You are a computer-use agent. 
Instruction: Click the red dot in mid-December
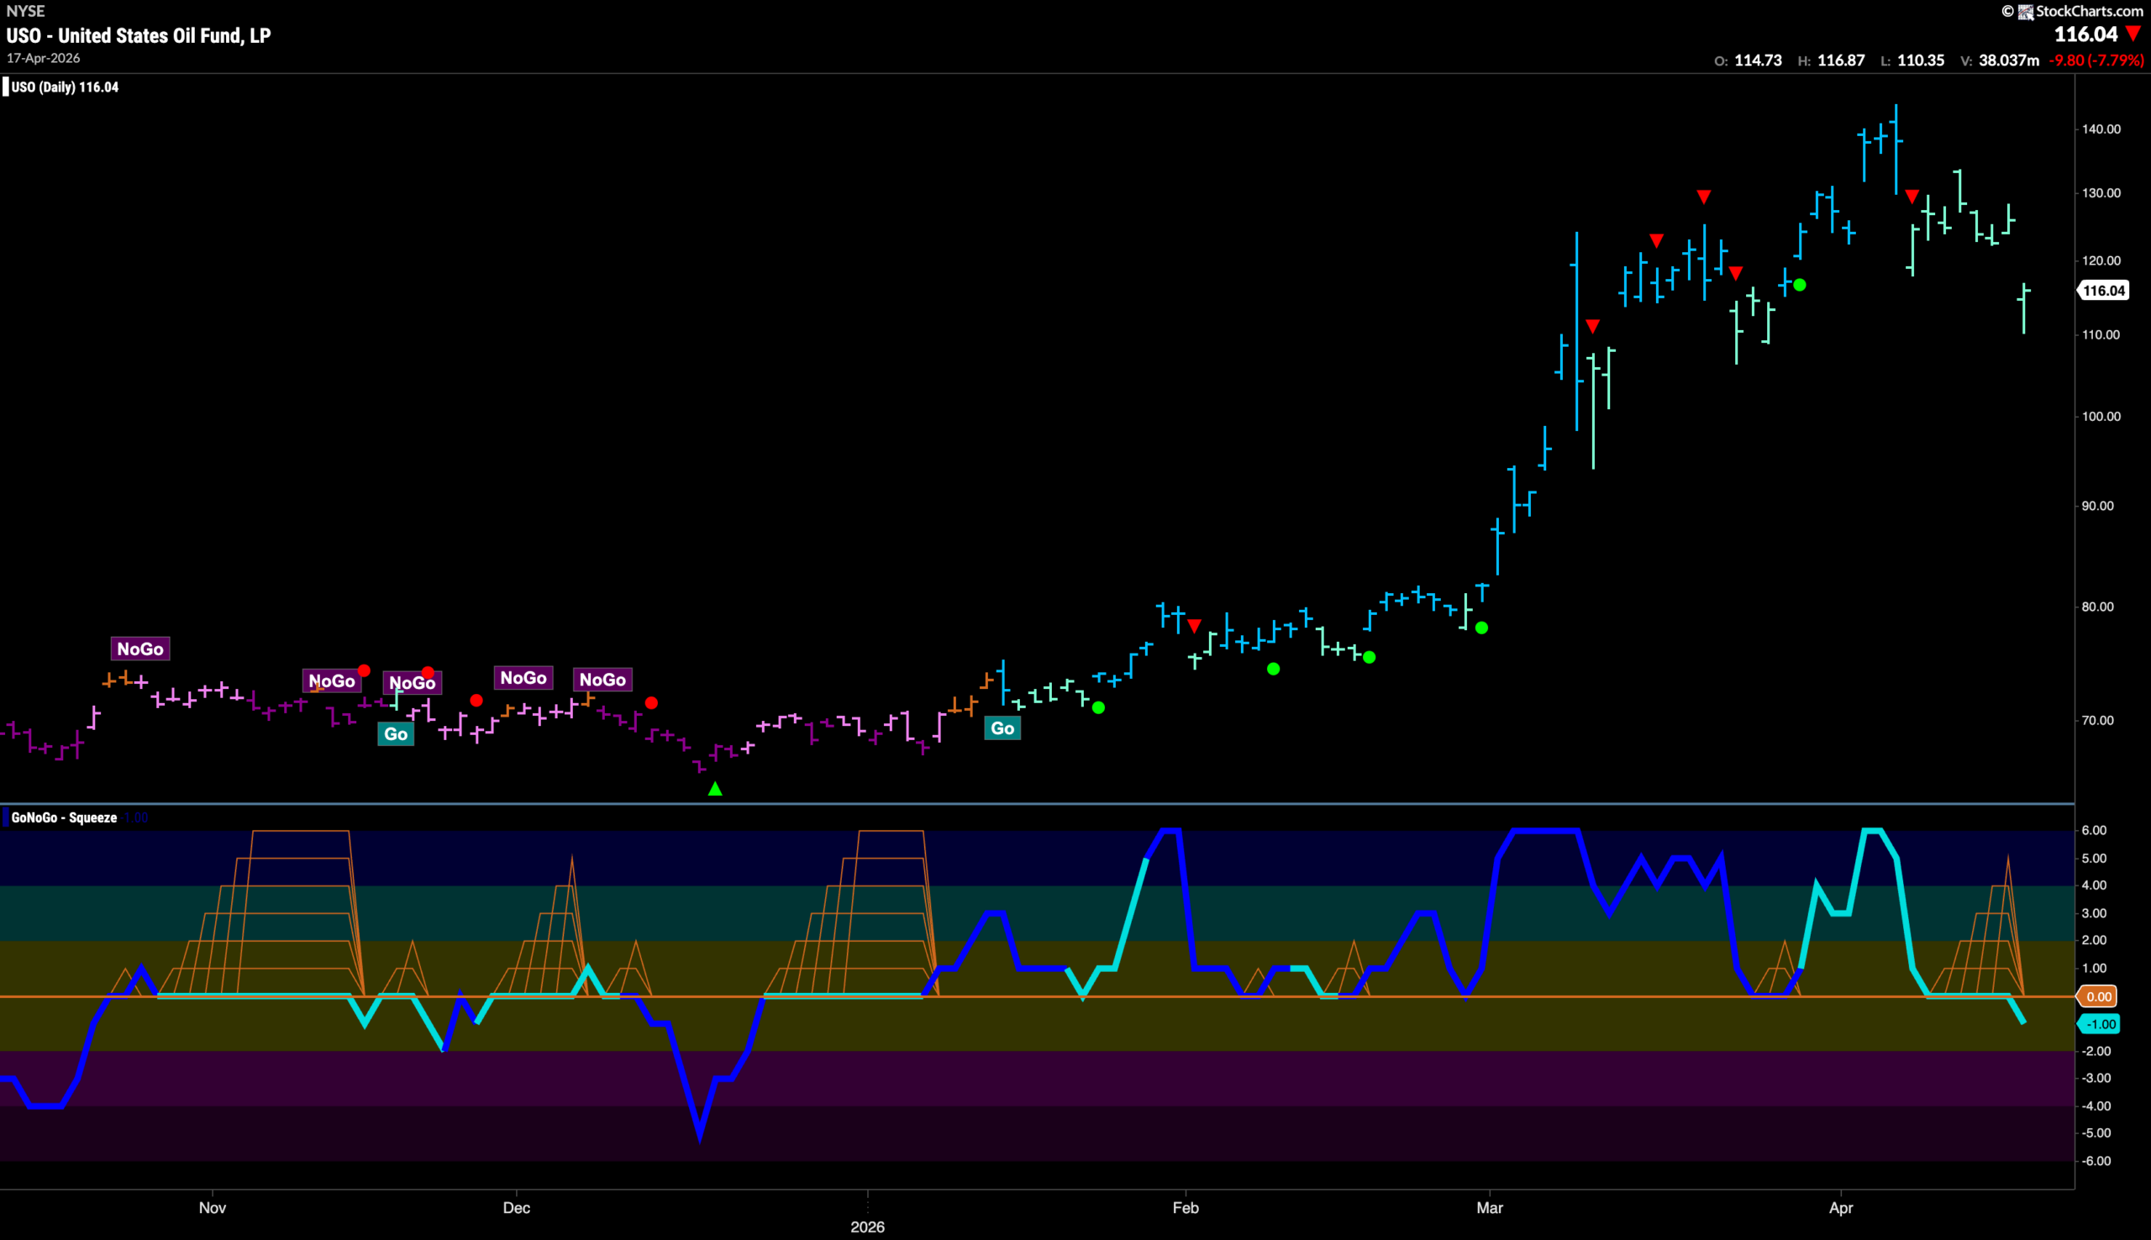[651, 702]
